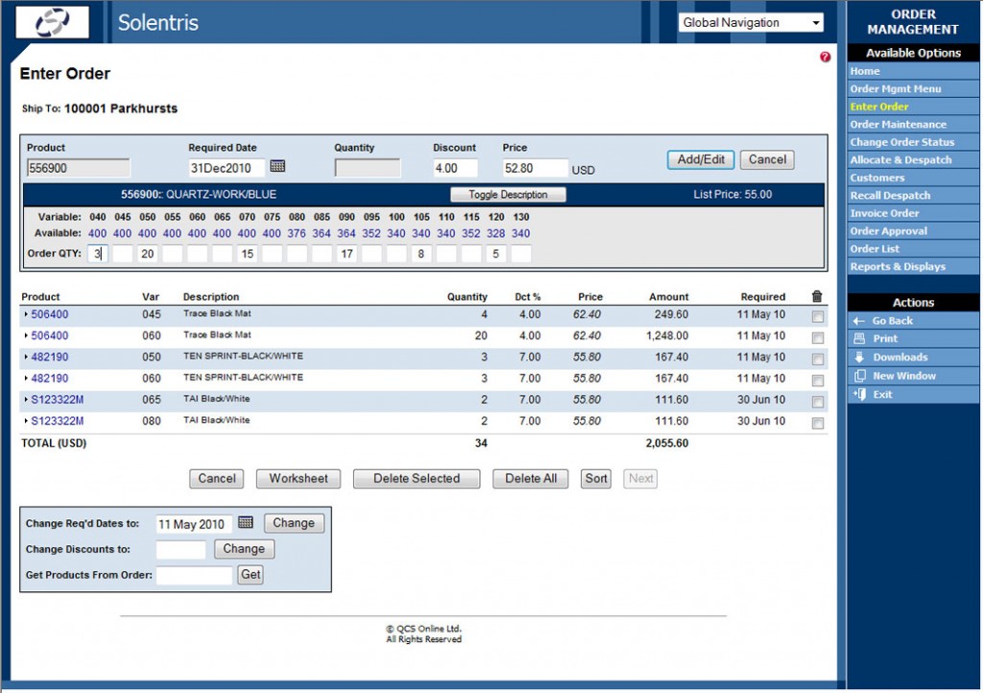The height and width of the screenshot is (693, 983).
Task: Click the trash icon in the order table header
Action: point(818,297)
